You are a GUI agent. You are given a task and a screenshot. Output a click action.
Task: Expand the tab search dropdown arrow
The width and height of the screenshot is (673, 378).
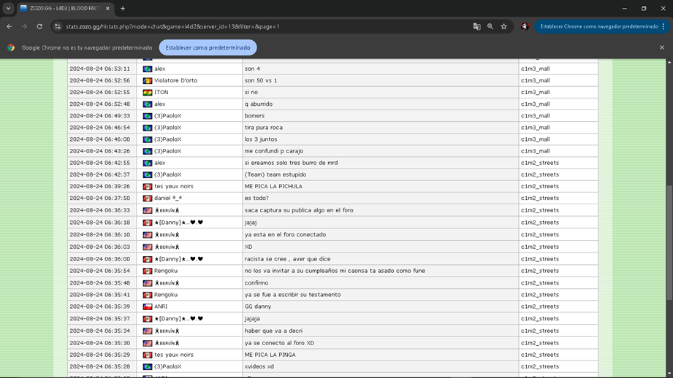pyautogui.click(x=8, y=9)
